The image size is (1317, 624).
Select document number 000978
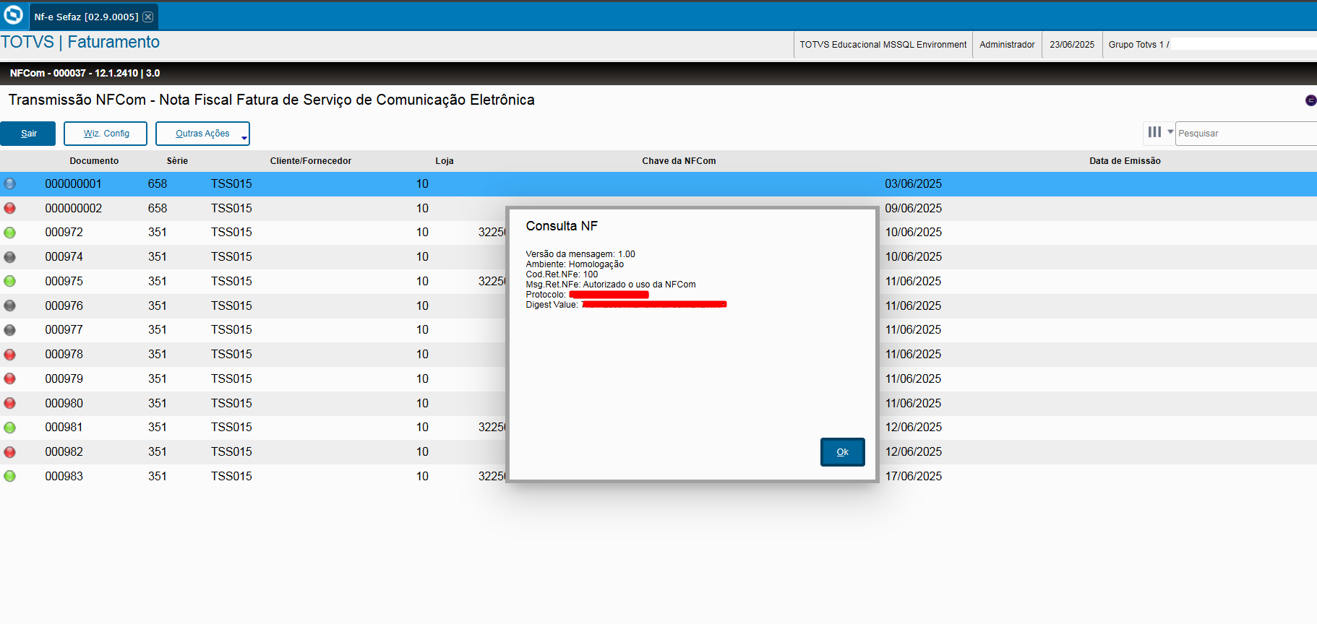(64, 354)
